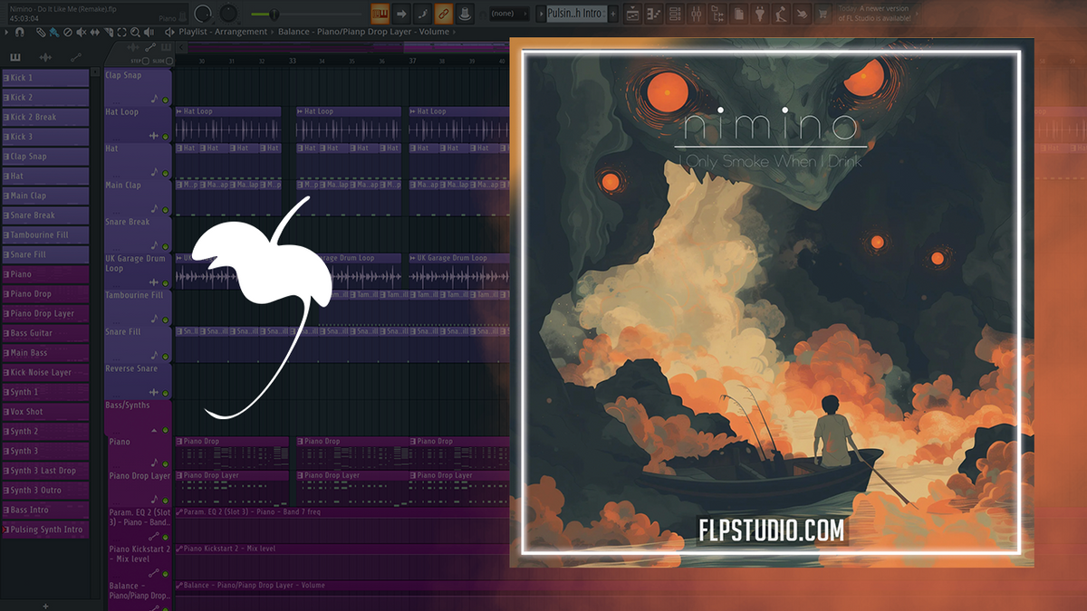Viewport: 1087px width, 611px height.
Task: Toggle the mute LED on the Clap Snap track
Action: (165, 99)
